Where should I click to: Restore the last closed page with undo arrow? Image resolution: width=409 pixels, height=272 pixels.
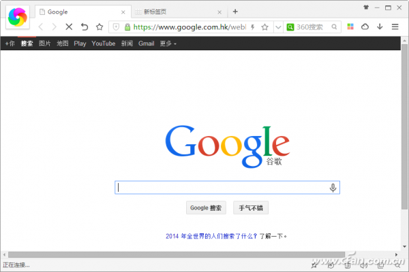[x=85, y=27]
